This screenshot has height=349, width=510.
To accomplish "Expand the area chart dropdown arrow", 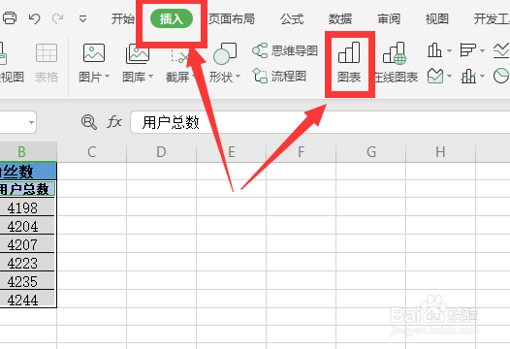I will pos(449,77).
